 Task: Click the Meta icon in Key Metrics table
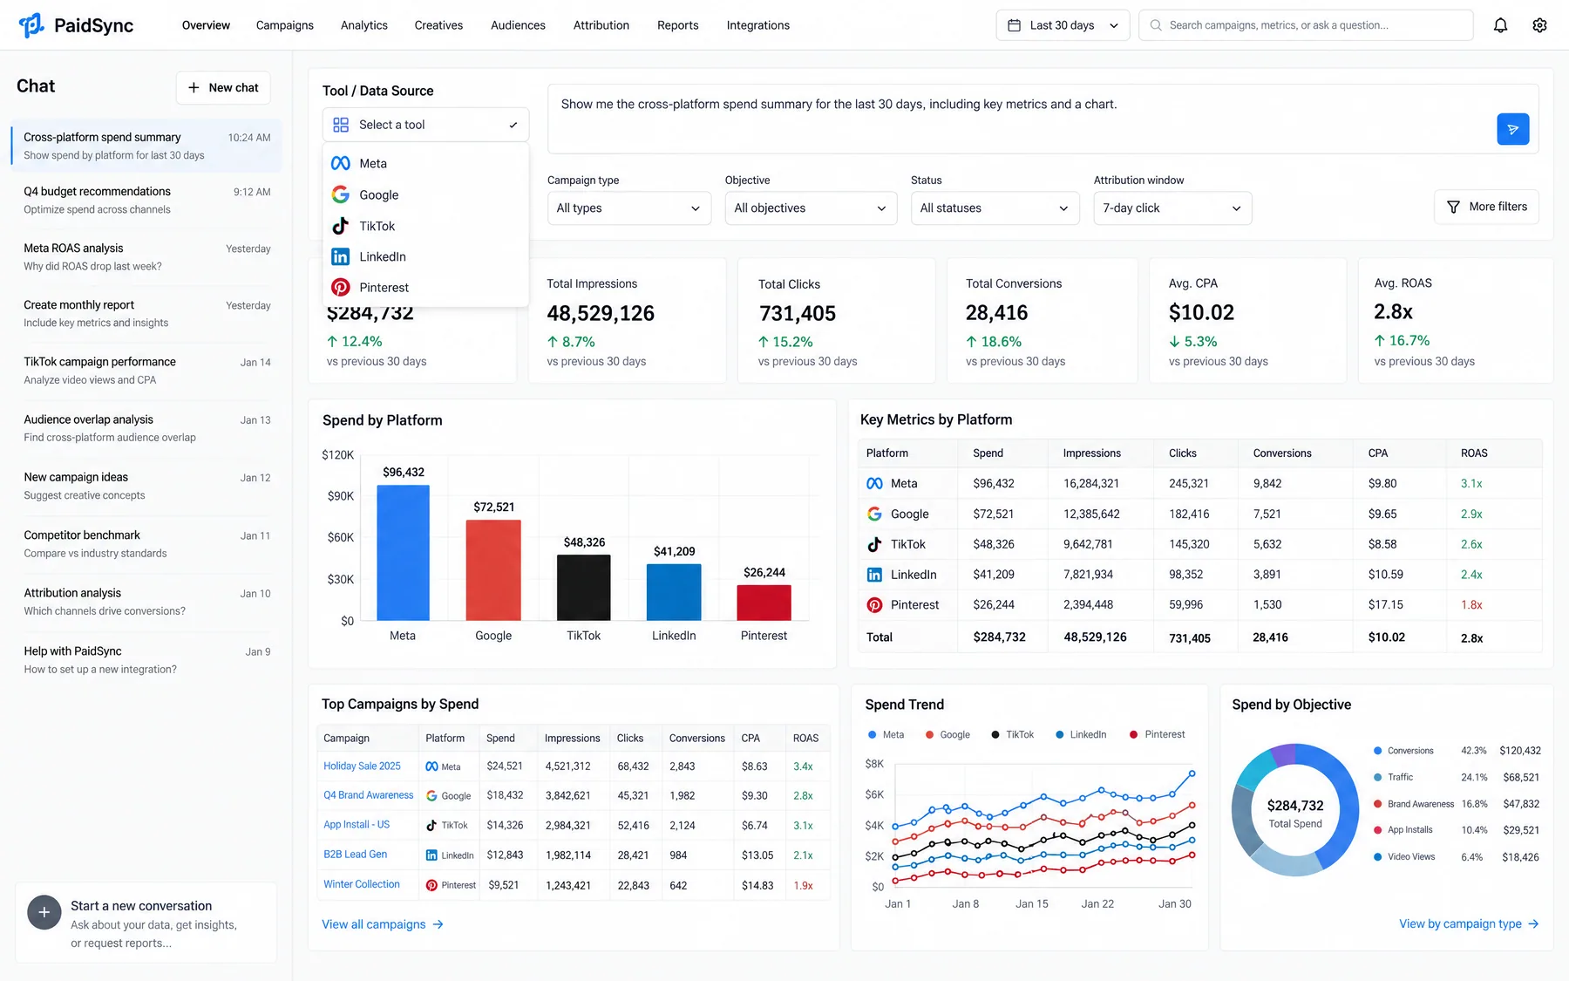tap(874, 483)
